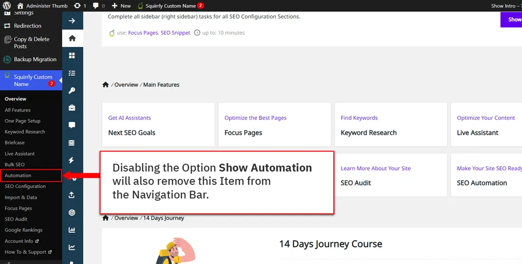The image size is (522, 264).
Task: Open Squirrly Custom Name in admin bar
Action: (x=170, y=6)
